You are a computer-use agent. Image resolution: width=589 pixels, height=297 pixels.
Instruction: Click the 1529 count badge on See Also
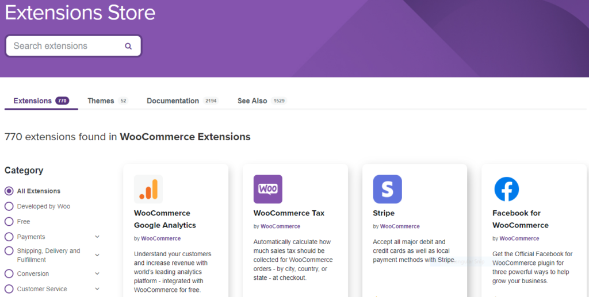tap(279, 101)
